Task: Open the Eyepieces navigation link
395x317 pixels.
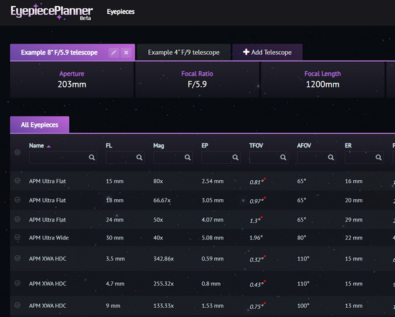Action: [120, 12]
